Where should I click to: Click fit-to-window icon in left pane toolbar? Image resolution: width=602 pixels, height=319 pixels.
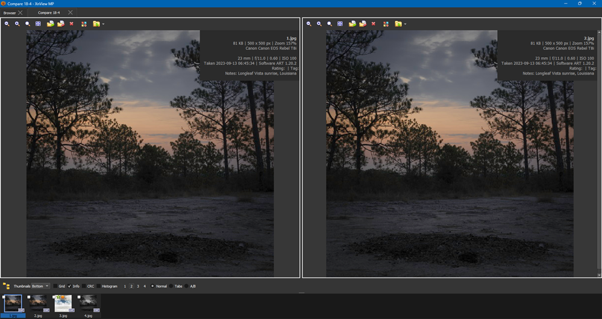(x=38, y=24)
